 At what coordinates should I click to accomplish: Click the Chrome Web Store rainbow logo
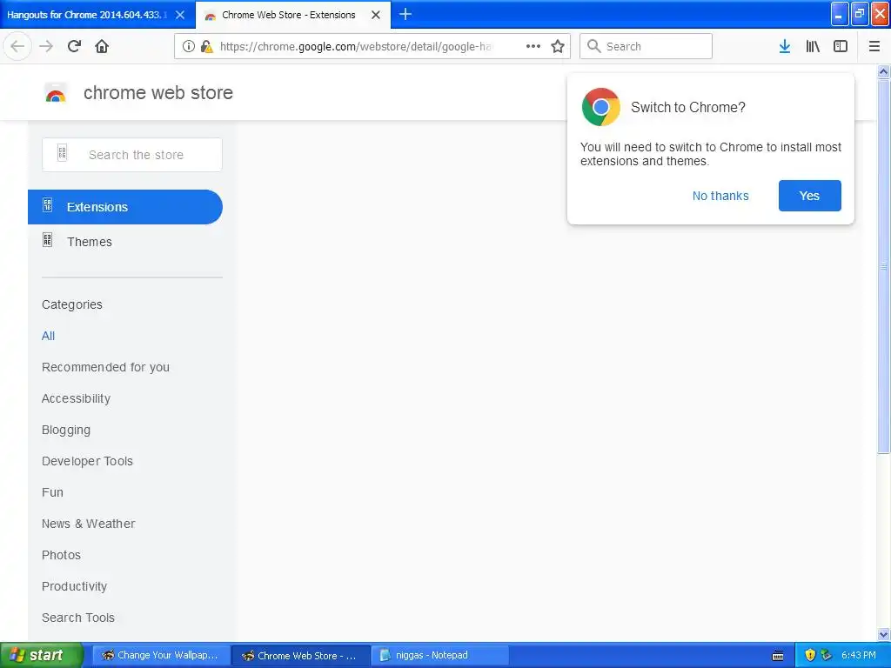click(x=56, y=93)
